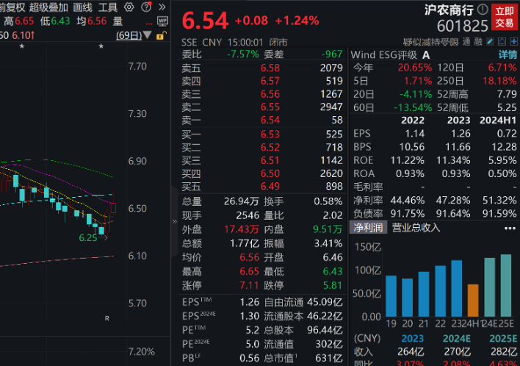
Task: Switch to 营业总收入 tab
Action: pos(416,228)
